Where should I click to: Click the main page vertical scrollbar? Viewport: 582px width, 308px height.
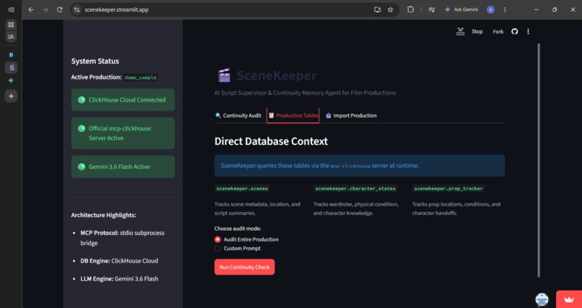click(x=539, y=160)
